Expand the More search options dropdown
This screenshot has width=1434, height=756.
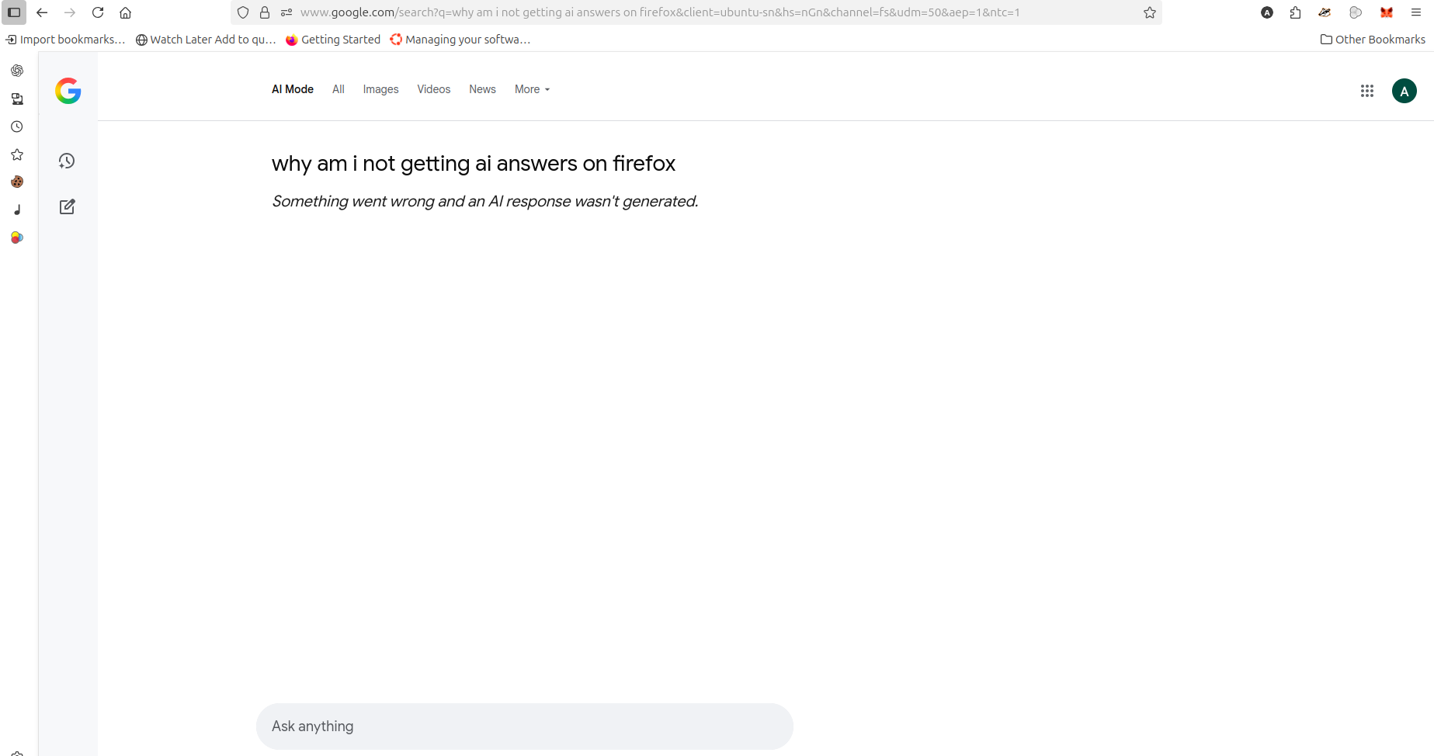point(533,89)
